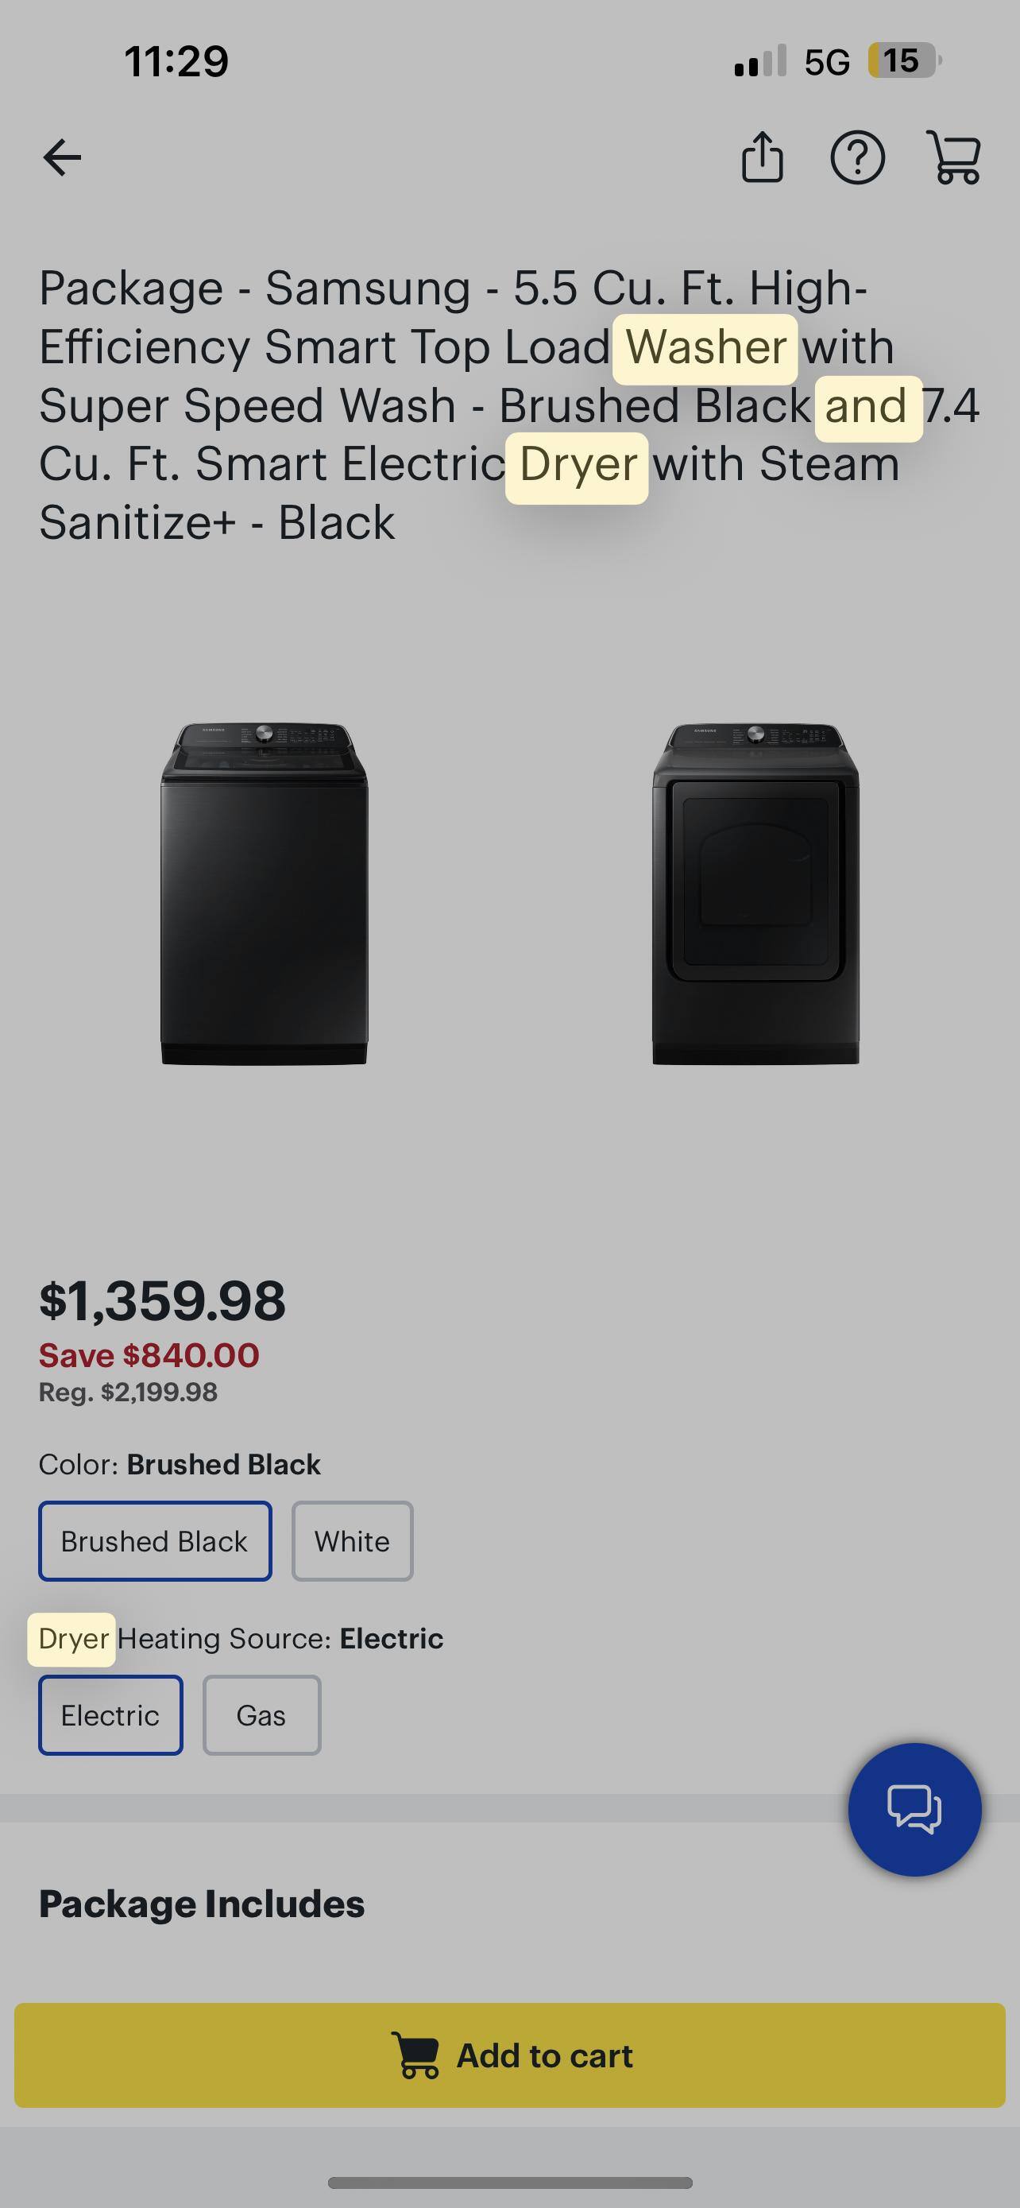Confirm Electric heating source selection
Viewport: 1020px width, 2208px height.
pos(110,1715)
